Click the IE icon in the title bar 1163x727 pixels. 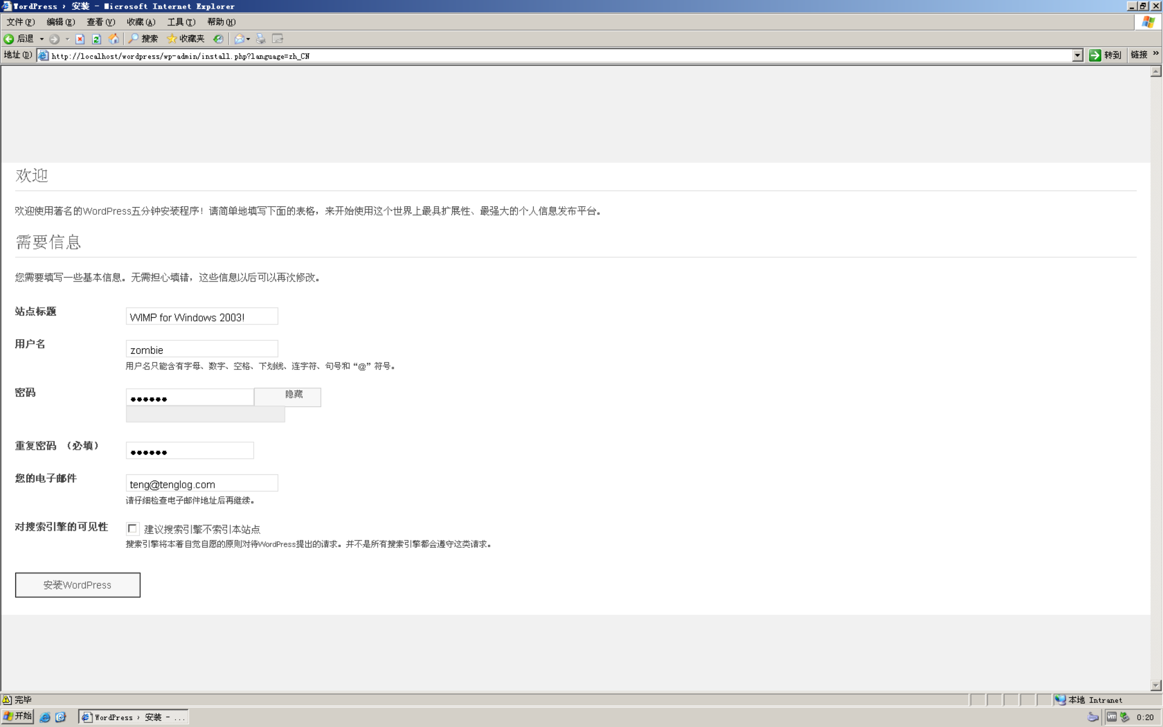(6, 6)
